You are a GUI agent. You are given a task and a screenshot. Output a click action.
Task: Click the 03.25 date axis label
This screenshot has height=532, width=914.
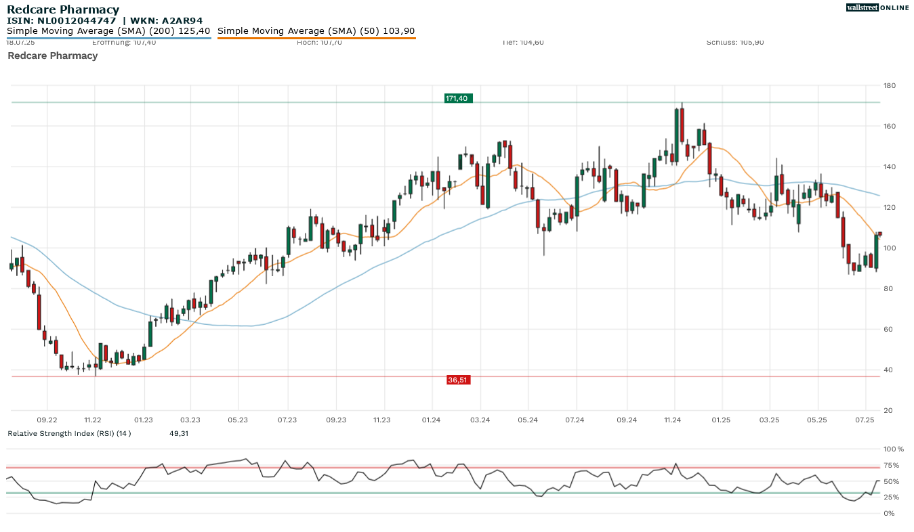(x=770, y=420)
